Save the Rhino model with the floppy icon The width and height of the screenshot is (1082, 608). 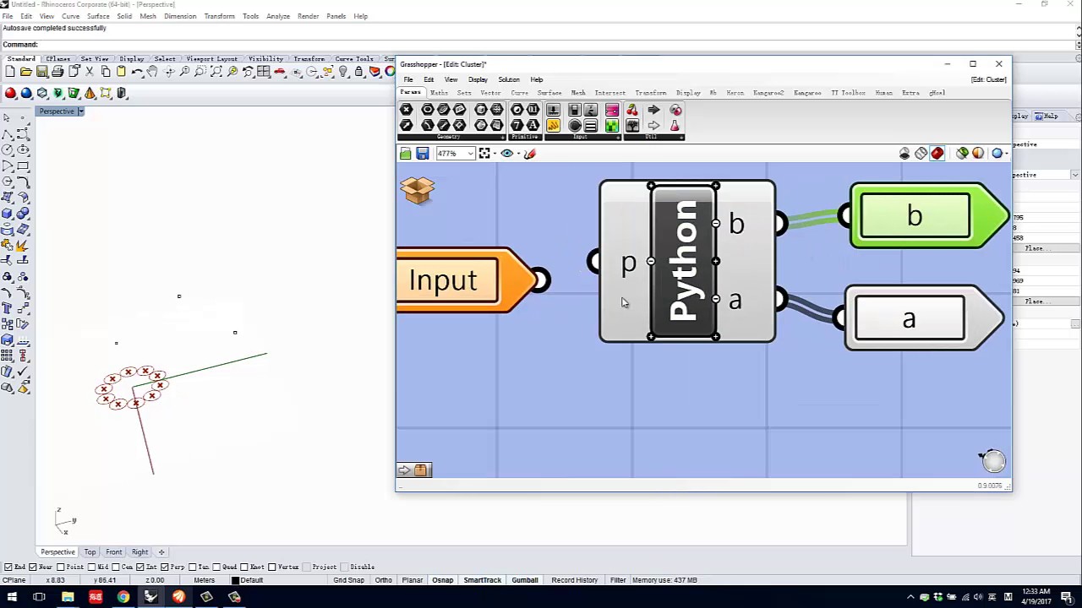42,72
